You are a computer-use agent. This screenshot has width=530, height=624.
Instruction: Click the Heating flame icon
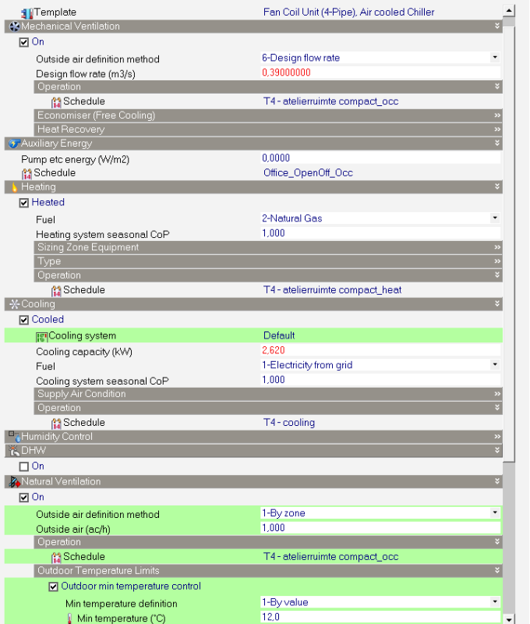pyautogui.click(x=13, y=187)
